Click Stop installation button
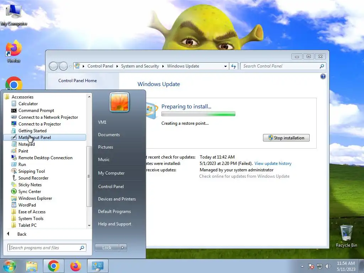The image size is (364, 273). pyautogui.click(x=286, y=138)
